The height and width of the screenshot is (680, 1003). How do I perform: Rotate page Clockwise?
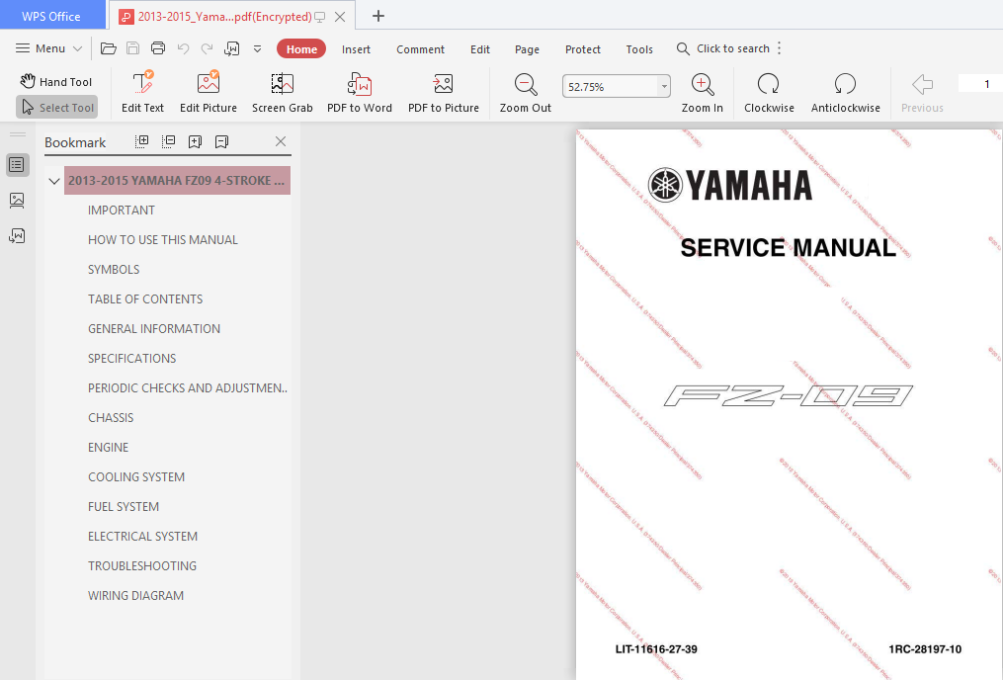[x=769, y=93]
